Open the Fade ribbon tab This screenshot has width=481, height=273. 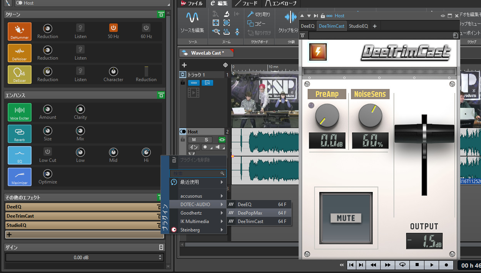coord(246,3)
